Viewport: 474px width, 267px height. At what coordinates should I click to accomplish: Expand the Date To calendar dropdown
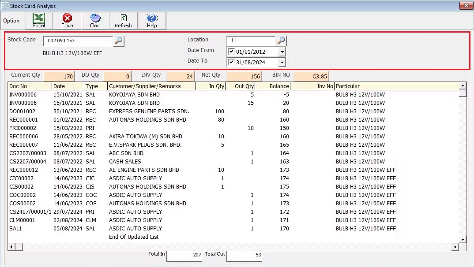(x=282, y=63)
